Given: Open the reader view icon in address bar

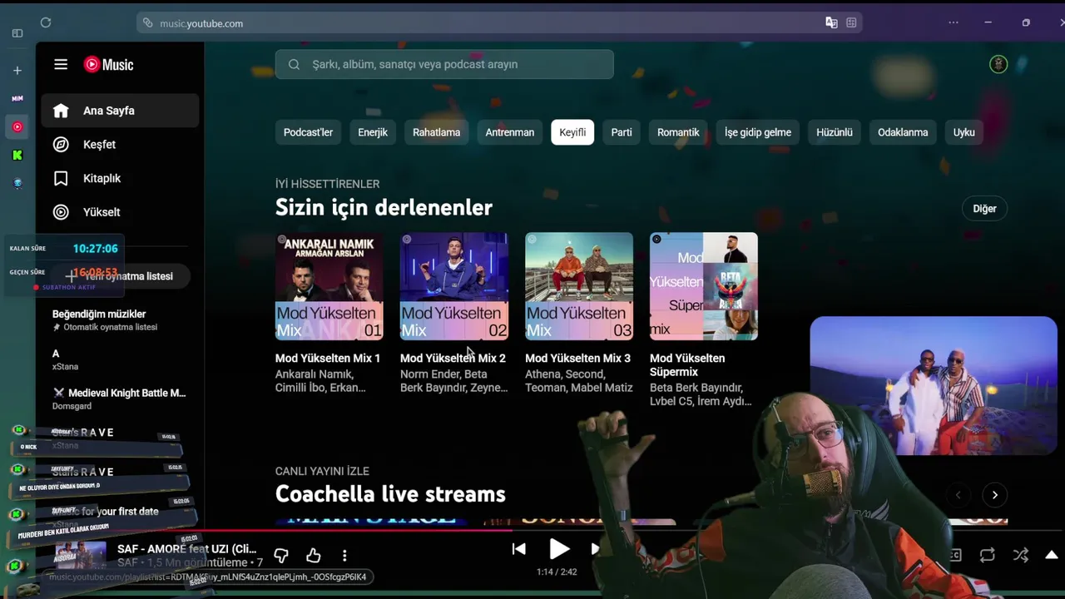Looking at the screenshot, I should 851,22.
